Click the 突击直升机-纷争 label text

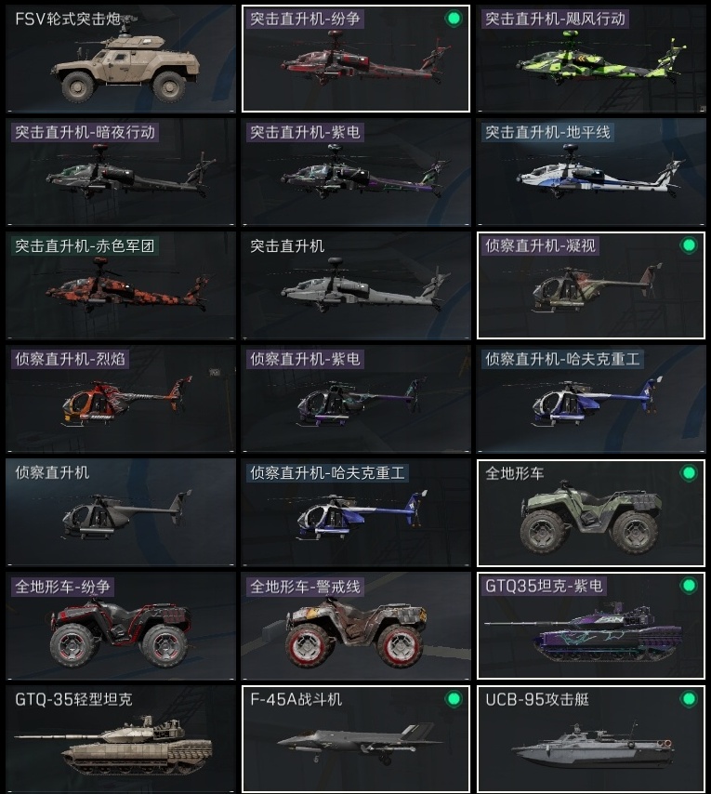(305, 20)
